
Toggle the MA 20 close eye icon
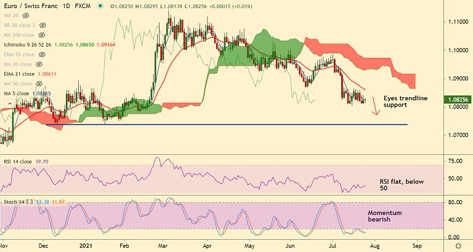[x=39, y=64]
